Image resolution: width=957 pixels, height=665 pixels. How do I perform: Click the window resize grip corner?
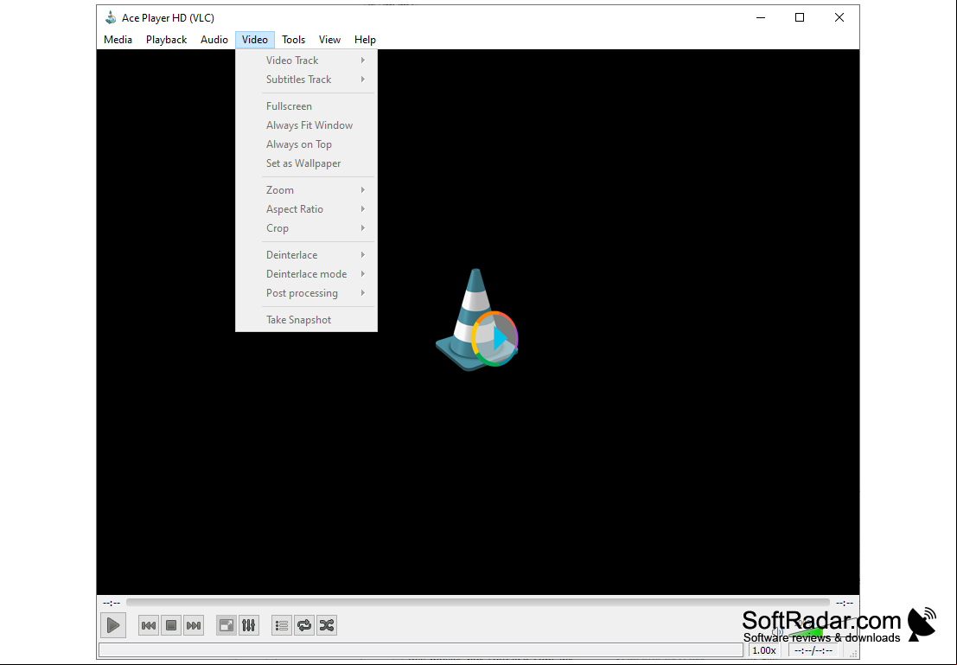click(x=854, y=654)
